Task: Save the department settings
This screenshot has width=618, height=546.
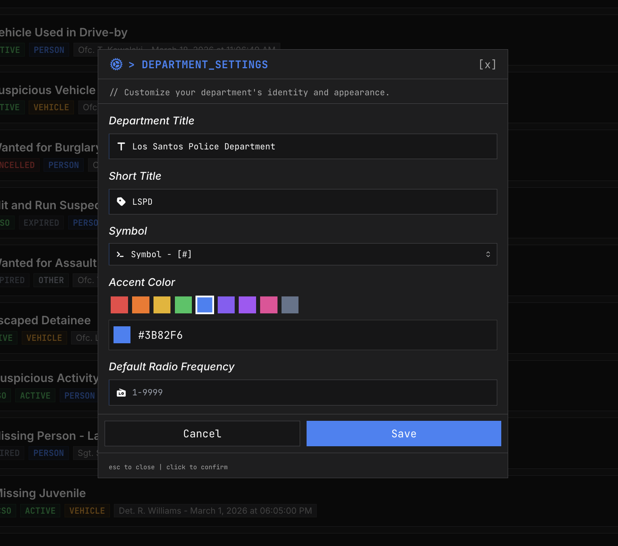Action: pos(404,434)
